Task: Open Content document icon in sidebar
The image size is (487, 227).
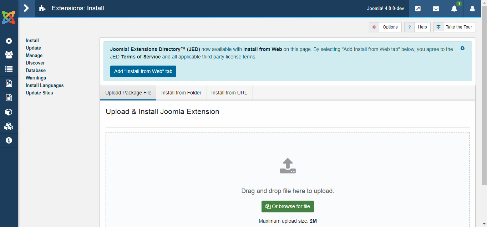Action: pos(9,98)
